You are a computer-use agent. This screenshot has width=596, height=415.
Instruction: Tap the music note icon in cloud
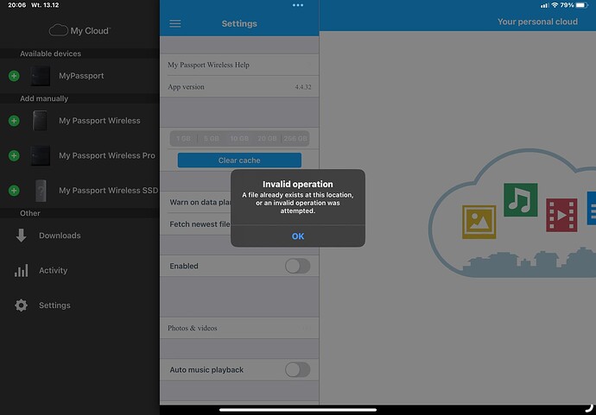tap(520, 199)
